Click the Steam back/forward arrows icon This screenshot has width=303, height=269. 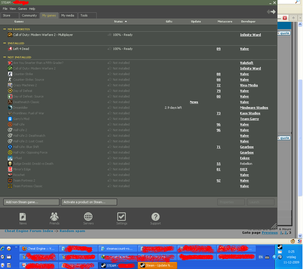271,12
